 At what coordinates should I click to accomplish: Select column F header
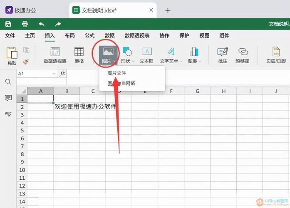171,91
